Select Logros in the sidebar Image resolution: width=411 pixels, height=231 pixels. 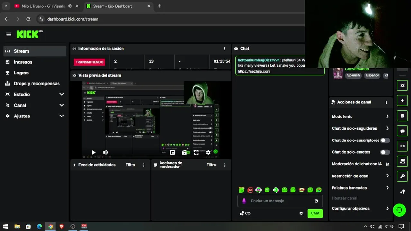(35, 73)
